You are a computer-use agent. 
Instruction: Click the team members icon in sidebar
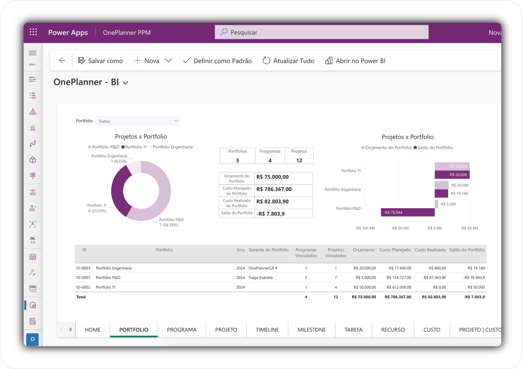[x=32, y=191]
